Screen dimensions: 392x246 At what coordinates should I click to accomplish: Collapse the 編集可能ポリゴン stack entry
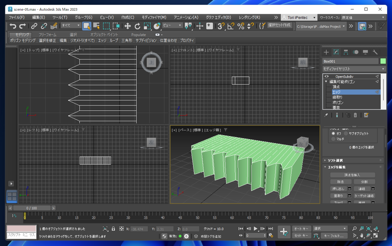point(326,82)
